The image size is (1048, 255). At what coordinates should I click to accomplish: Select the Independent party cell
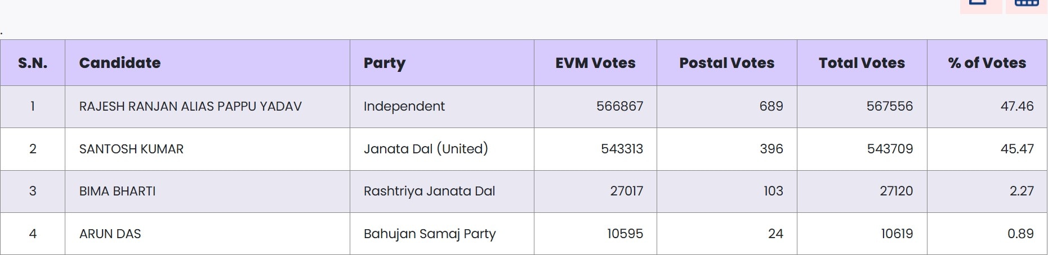(404, 106)
